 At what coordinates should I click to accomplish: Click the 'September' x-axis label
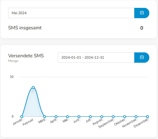coord(106,123)
